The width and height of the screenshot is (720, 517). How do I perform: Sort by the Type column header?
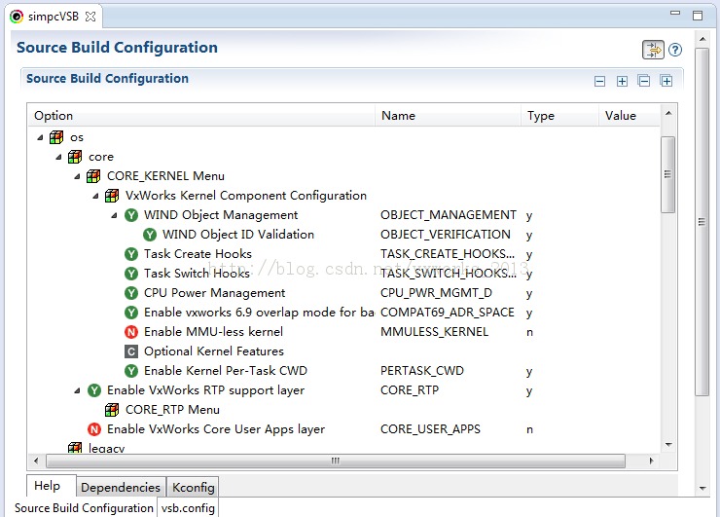pyautogui.click(x=559, y=115)
